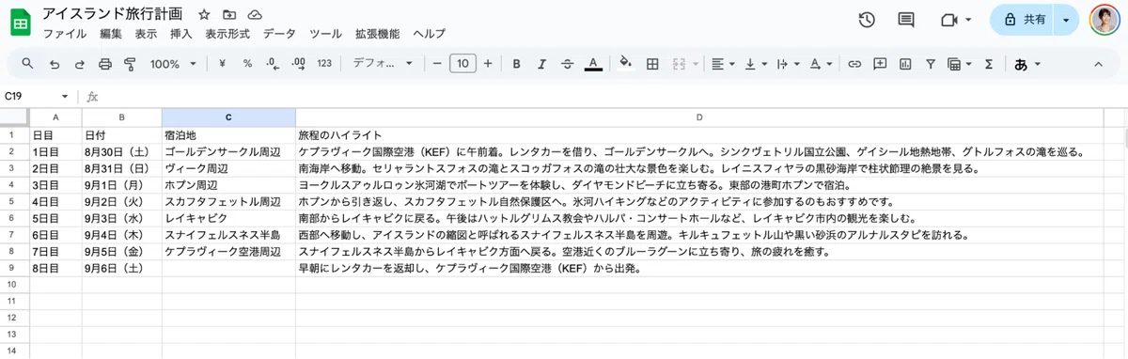This screenshot has height=359, width=1128.
Task: Decrease decimal places
Action: pyautogui.click(x=273, y=64)
